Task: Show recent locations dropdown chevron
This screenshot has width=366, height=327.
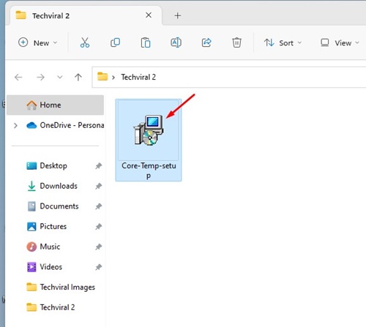Action: coord(60,78)
